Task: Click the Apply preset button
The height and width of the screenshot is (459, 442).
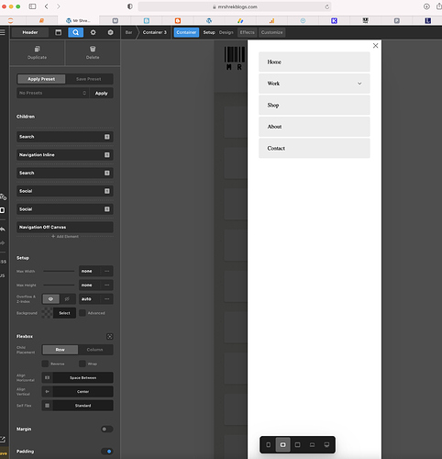Action: 101,93
